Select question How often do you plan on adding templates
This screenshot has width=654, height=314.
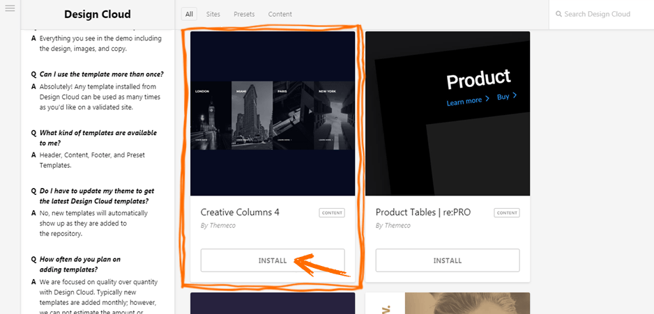[x=80, y=264]
